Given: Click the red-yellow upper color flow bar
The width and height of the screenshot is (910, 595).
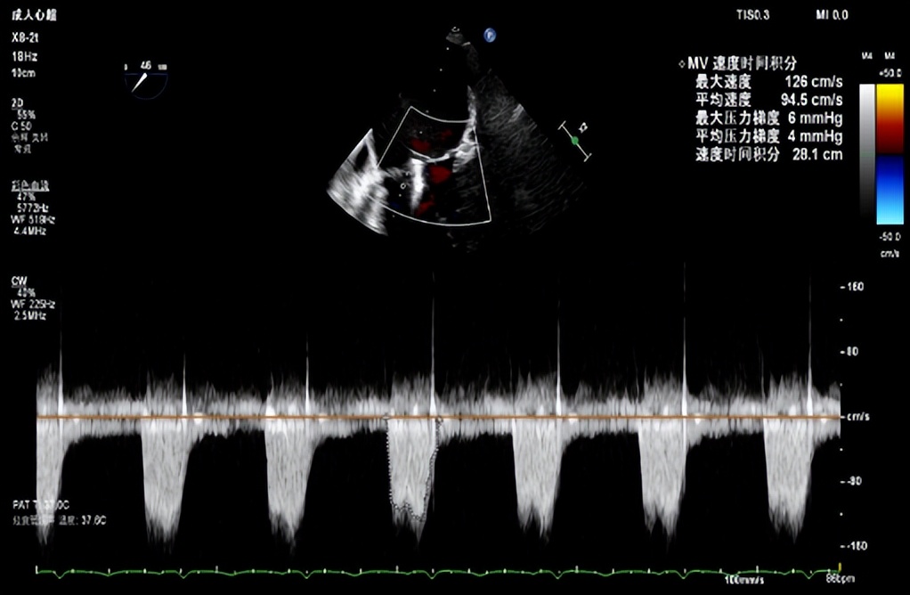Looking at the screenshot, I should pyautogui.click(x=890, y=119).
